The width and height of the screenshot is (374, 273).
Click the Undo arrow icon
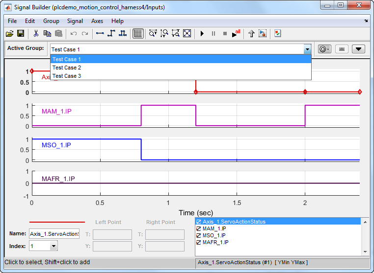point(74,34)
